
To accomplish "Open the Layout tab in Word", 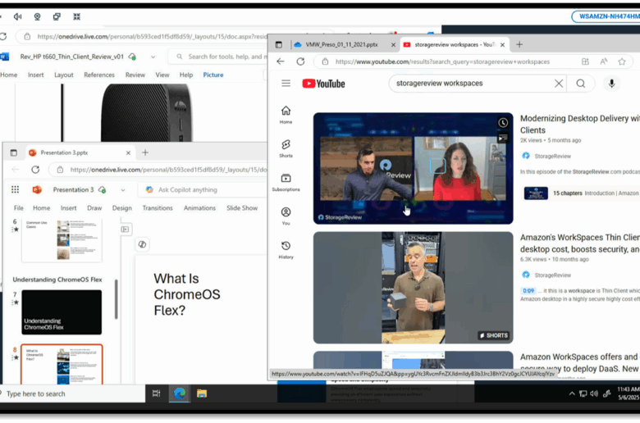I will click(64, 75).
